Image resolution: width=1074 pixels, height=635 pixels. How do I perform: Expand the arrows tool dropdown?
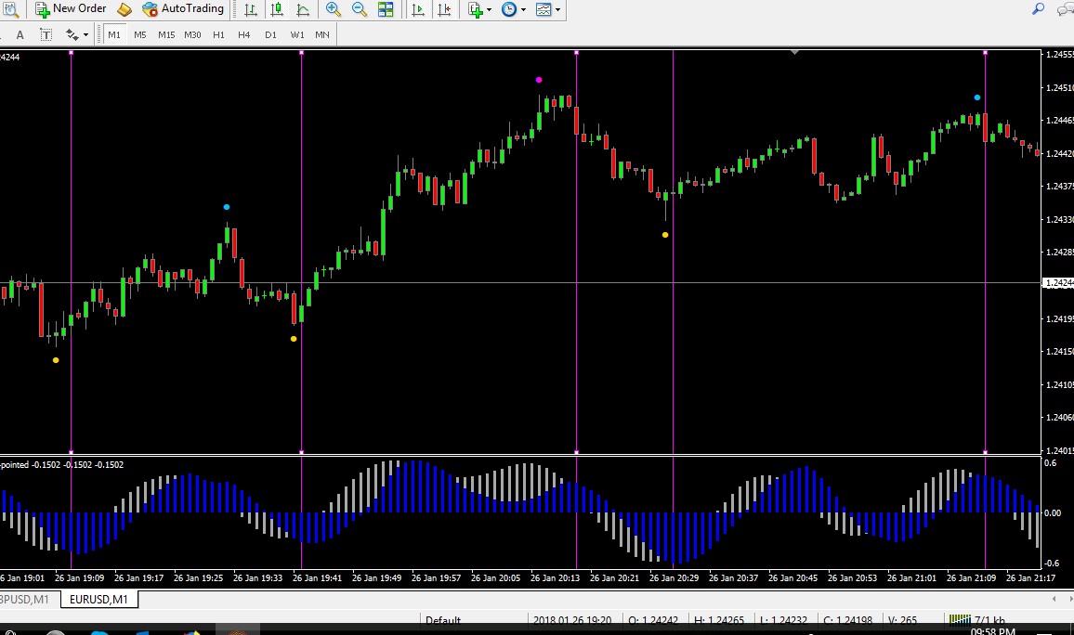(x=85, y=35)
